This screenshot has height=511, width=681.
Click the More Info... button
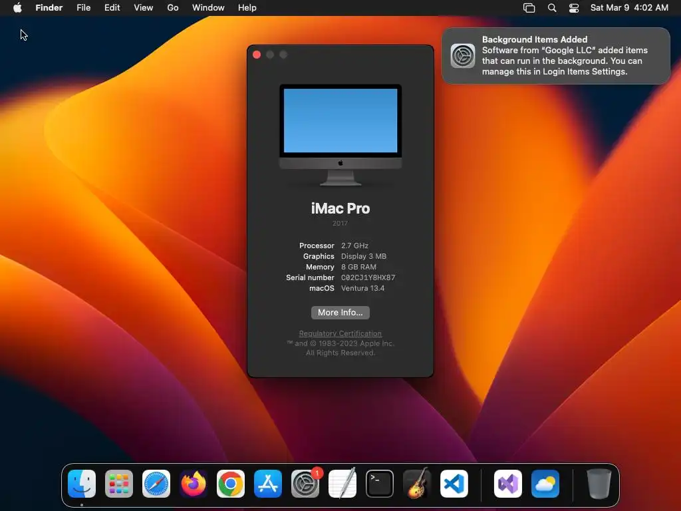click(x=340, y=313)
